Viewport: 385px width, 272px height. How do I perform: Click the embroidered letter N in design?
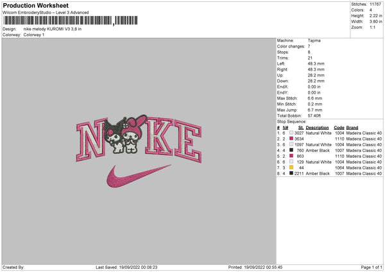coord(90,140)
